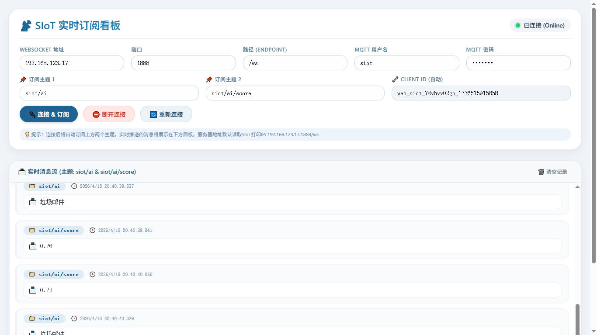Disconnect using the 断开连接 button
Image resolution: width=597 pixels, height=335 pixels.
(109, 114)
